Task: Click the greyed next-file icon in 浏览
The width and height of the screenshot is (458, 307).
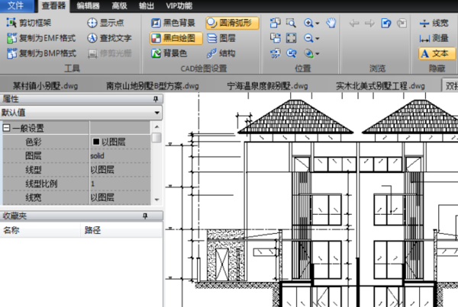Action: [402, 23]
